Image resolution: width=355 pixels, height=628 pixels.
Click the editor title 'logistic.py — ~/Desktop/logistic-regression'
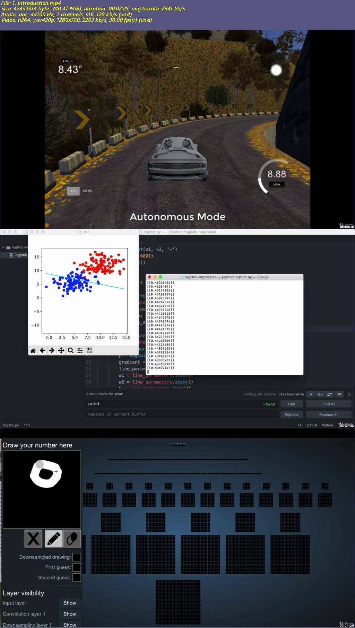pyautogui.click(x=180, y=232)
